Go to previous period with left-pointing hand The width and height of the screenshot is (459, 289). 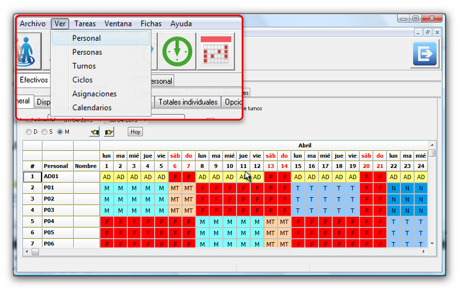tap(95, 132)
